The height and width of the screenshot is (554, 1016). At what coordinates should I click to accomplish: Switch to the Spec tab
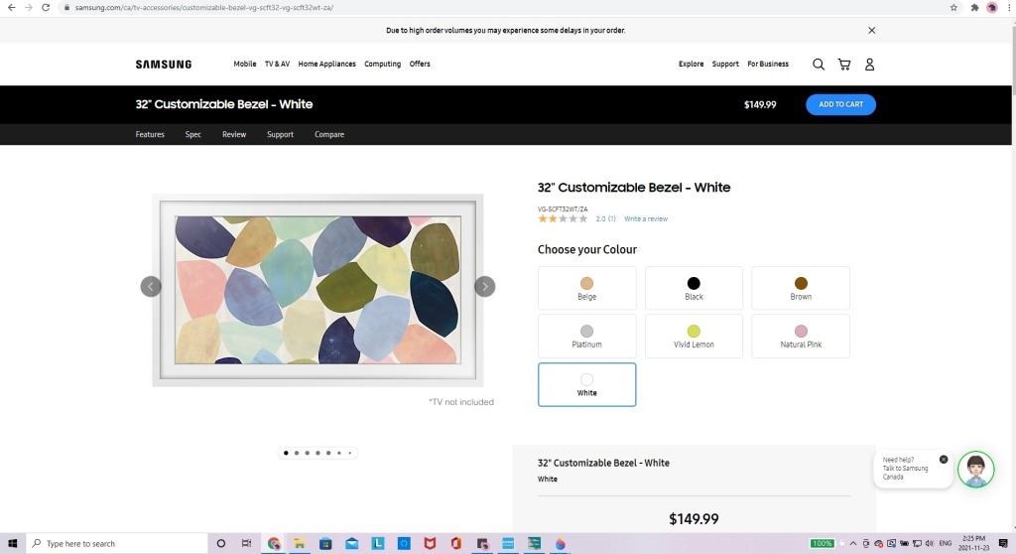coord(192,134)
